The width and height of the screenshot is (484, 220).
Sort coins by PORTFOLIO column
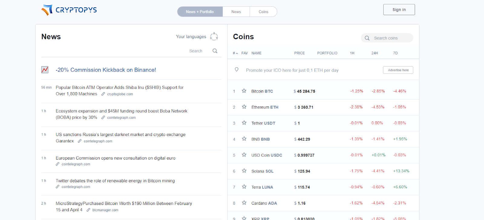pyautogui.click(x=327, y=53)
